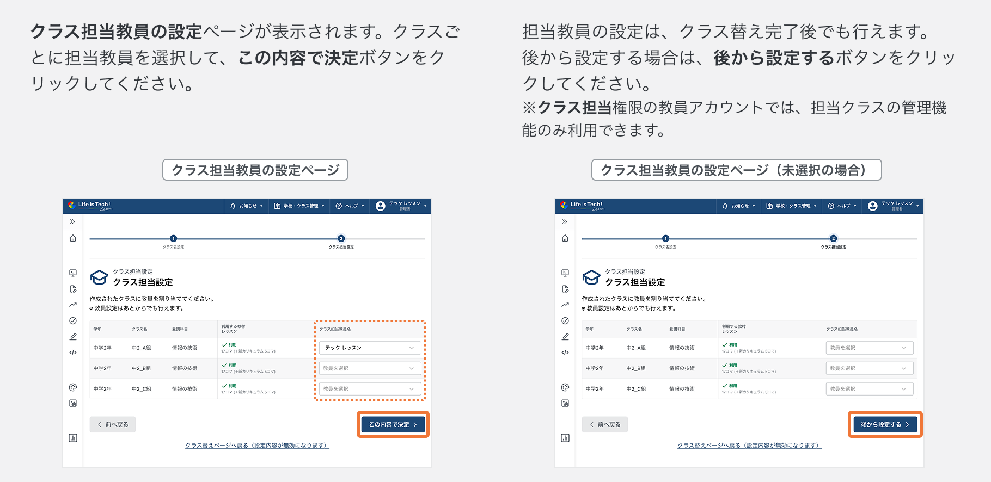Click the bar chart sidebar icon, right screenshot

(x=565, y=438)
